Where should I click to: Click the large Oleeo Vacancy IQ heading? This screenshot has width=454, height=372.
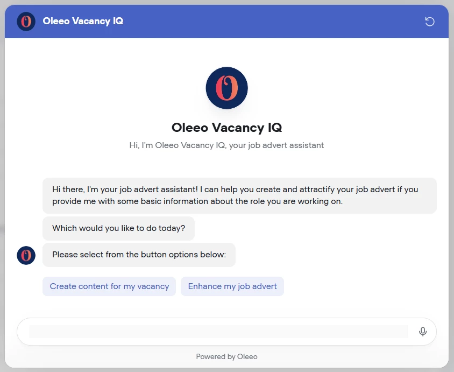click(x=226, y=128)
